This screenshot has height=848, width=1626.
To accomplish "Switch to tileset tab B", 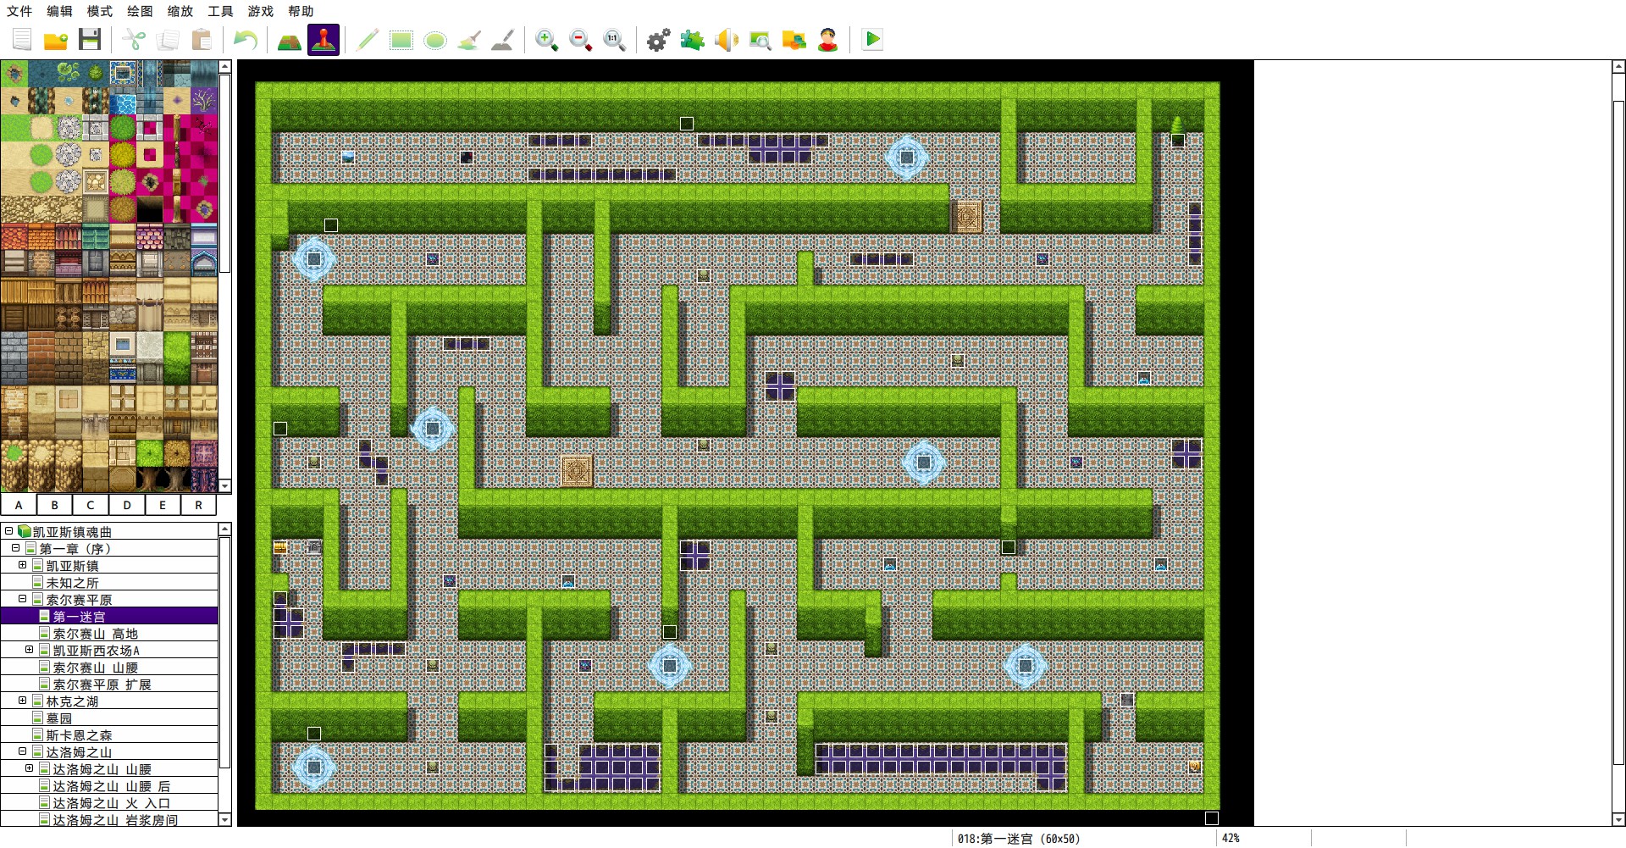I will click(x=55, y=505).
